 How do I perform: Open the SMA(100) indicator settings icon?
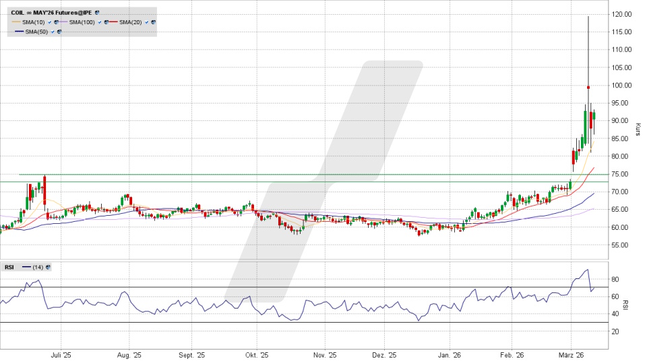tap(105, 22)
